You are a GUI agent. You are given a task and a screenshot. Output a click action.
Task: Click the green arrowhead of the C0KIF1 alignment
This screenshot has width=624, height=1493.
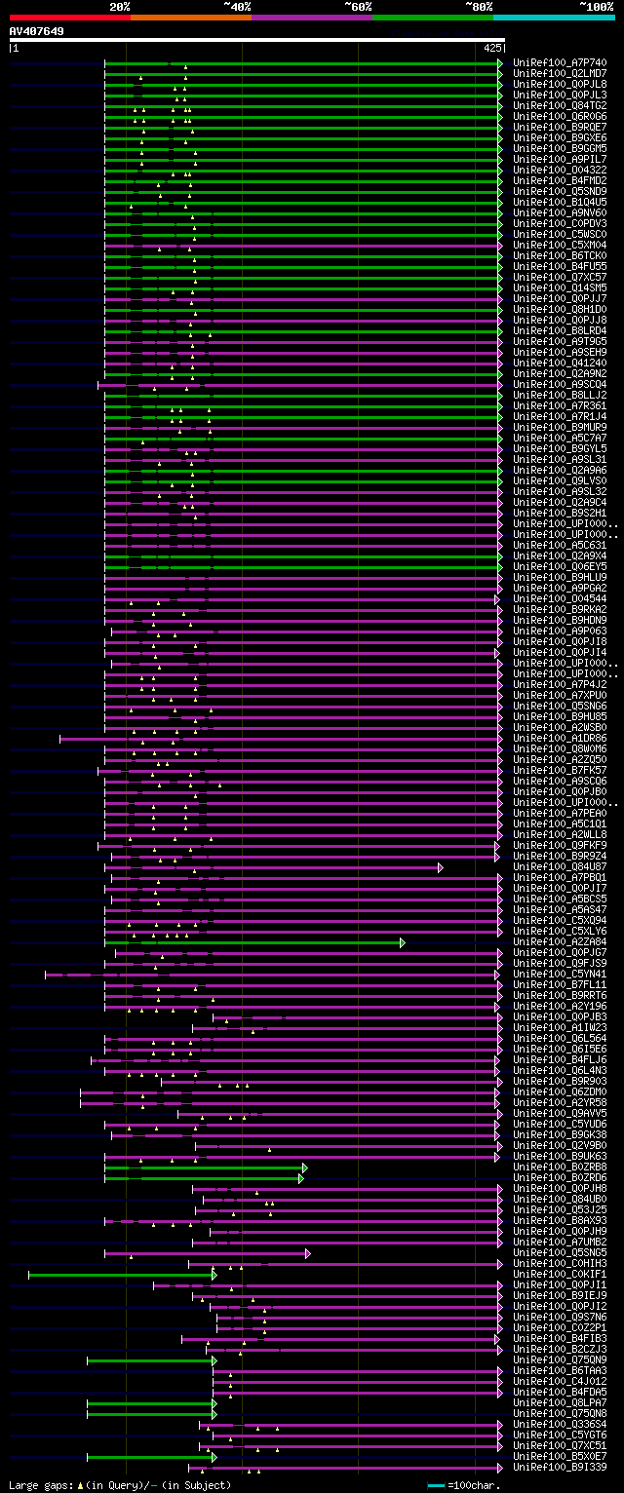click(x=214, y=1275)
